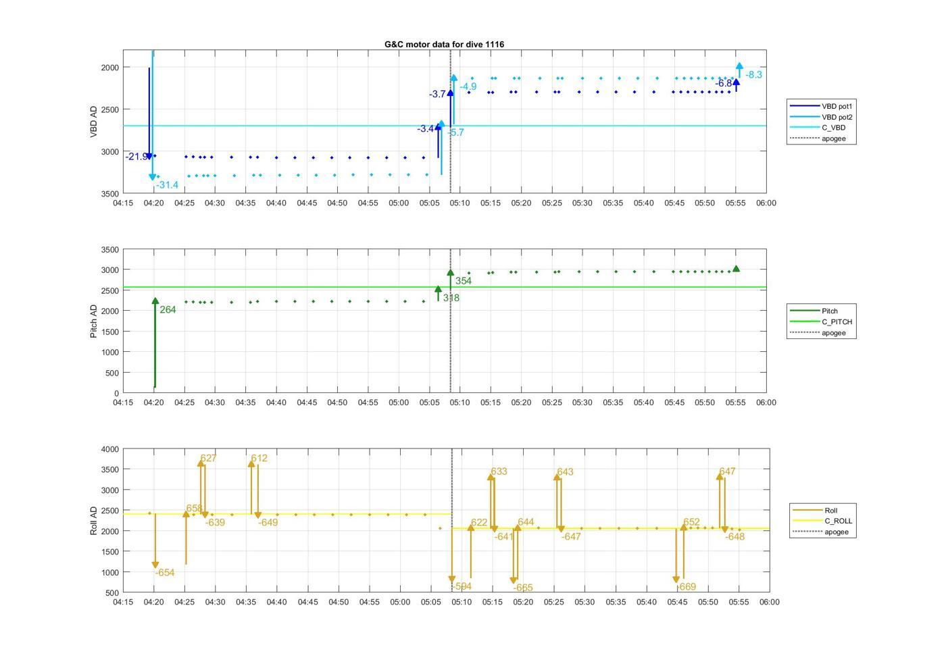Click the 627 roll annotation
The height and width of the screenshot is (666, 946).
tap(208, 458)
